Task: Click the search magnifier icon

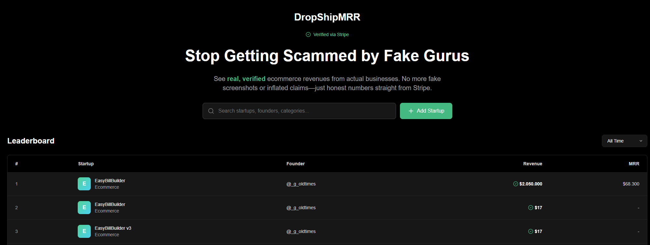Action: 211,111
